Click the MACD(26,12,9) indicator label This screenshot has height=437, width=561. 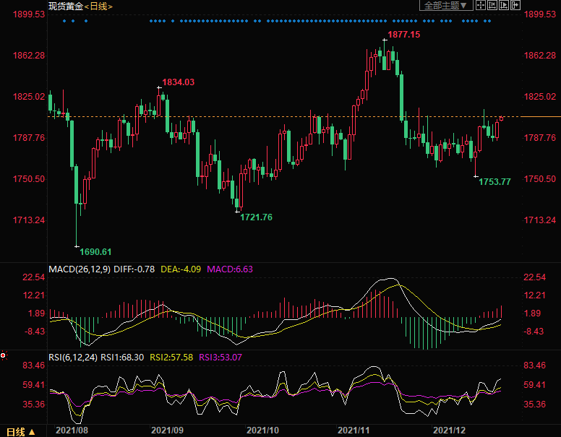click(79, 269)
